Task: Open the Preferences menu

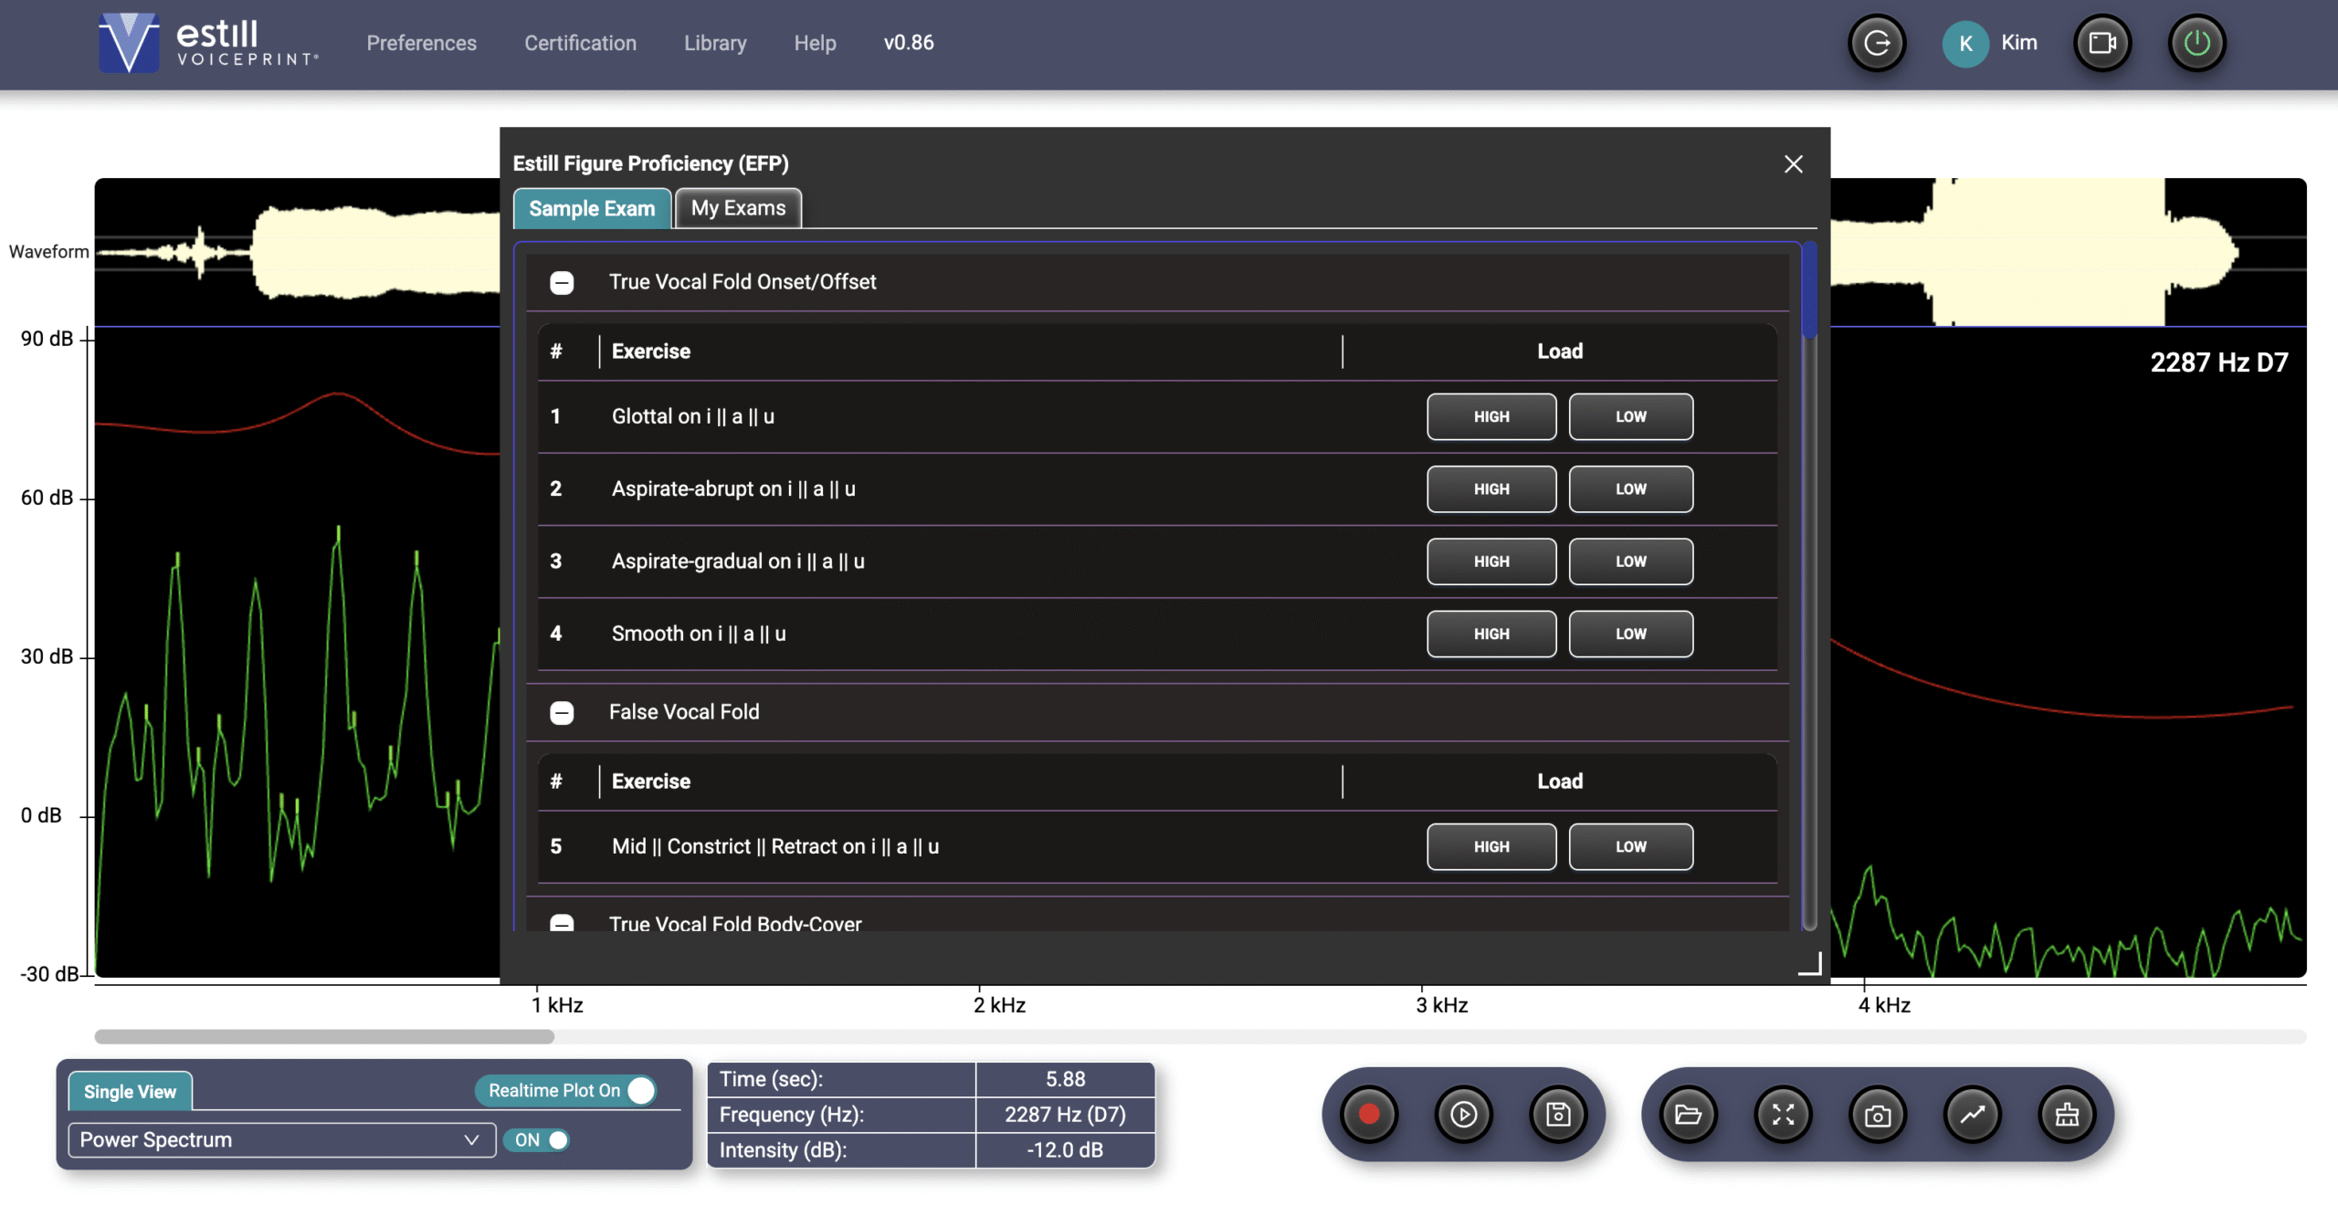Action: click(421, 43)
